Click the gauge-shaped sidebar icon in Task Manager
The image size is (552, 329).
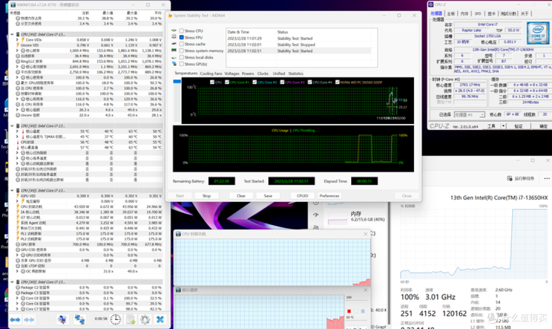pyautogui.click(x=316, y=215)
